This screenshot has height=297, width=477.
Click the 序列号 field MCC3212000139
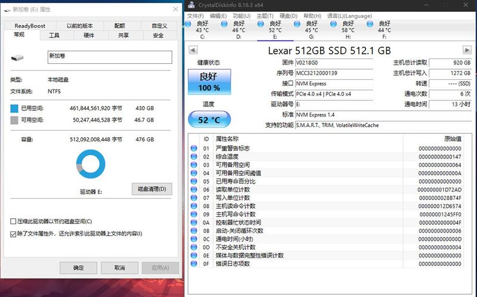click(334, 73)
